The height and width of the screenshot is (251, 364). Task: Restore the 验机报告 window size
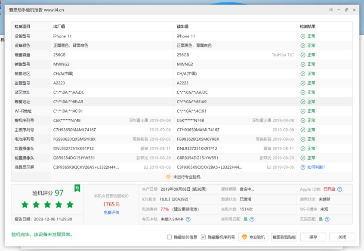tap(346, 10)
